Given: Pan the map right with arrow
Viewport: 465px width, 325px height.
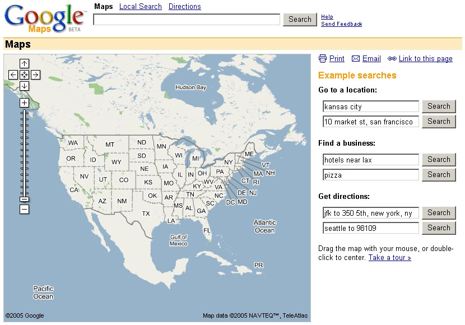Looking at the screenshot, I should [35, 75].
